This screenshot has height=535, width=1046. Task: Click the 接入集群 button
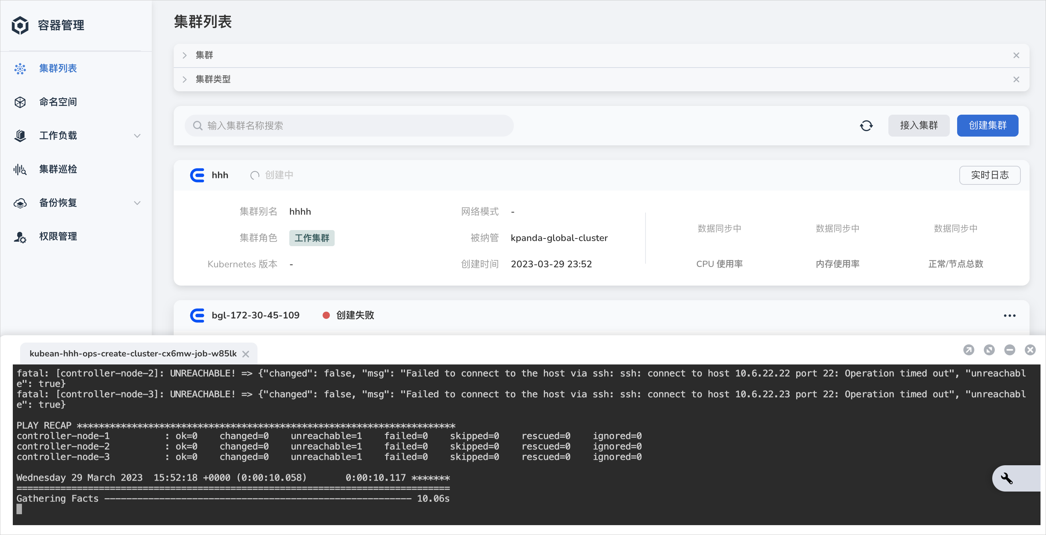918,126
